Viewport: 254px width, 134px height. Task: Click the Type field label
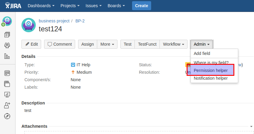(30, 65)
